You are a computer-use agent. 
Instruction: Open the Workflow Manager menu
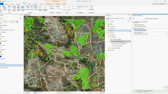[x=45, y=8]
